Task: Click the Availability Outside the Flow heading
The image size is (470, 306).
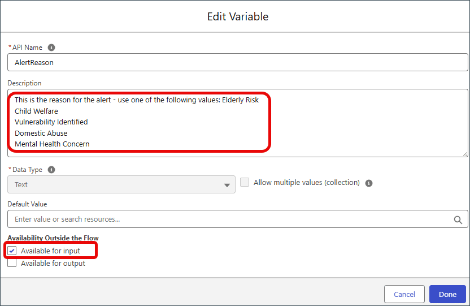Action: (53, 238)
